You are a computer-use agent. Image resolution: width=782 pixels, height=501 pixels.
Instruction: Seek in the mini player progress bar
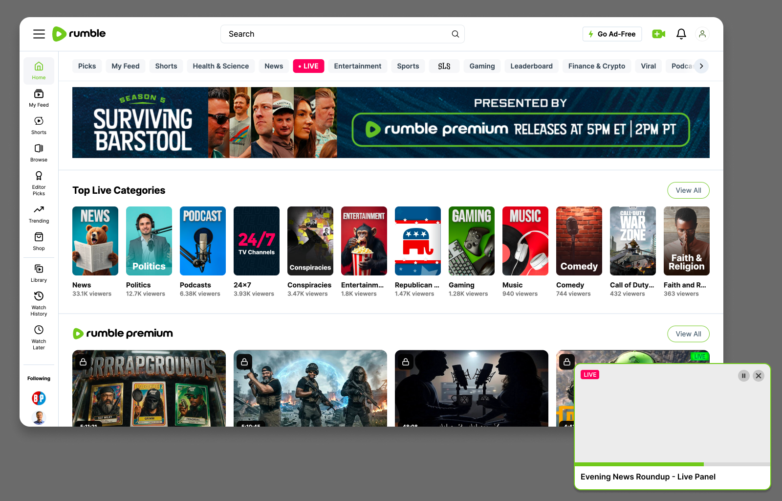673,464
